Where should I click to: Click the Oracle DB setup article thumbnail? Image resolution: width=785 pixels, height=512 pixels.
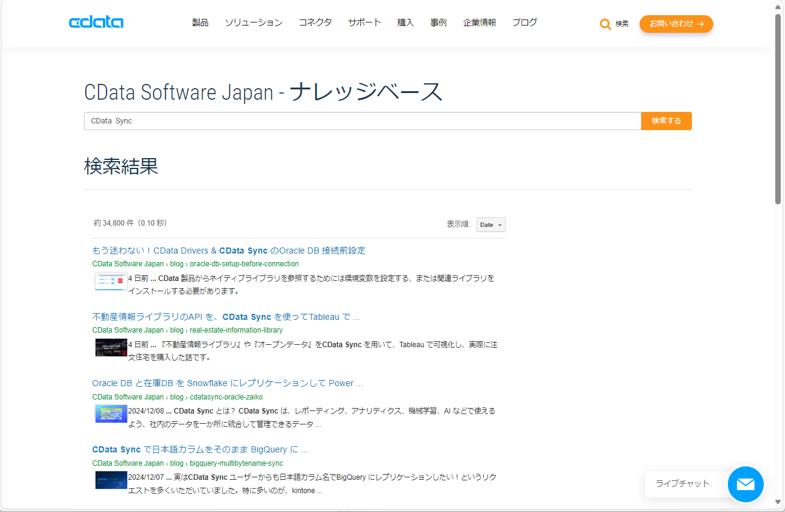click(x=111, y=281)
